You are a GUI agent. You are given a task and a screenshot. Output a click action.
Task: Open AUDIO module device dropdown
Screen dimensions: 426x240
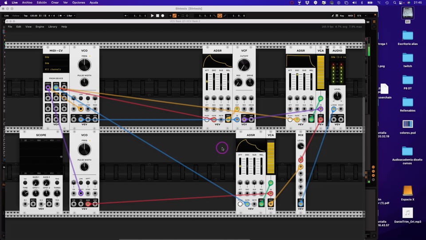[x=337, y=57]
